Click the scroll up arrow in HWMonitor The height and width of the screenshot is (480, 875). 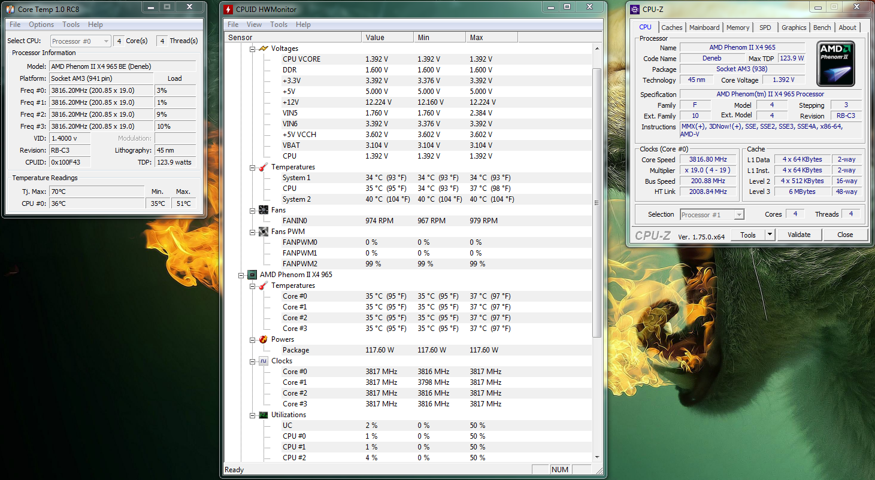[x=597, y=48]
